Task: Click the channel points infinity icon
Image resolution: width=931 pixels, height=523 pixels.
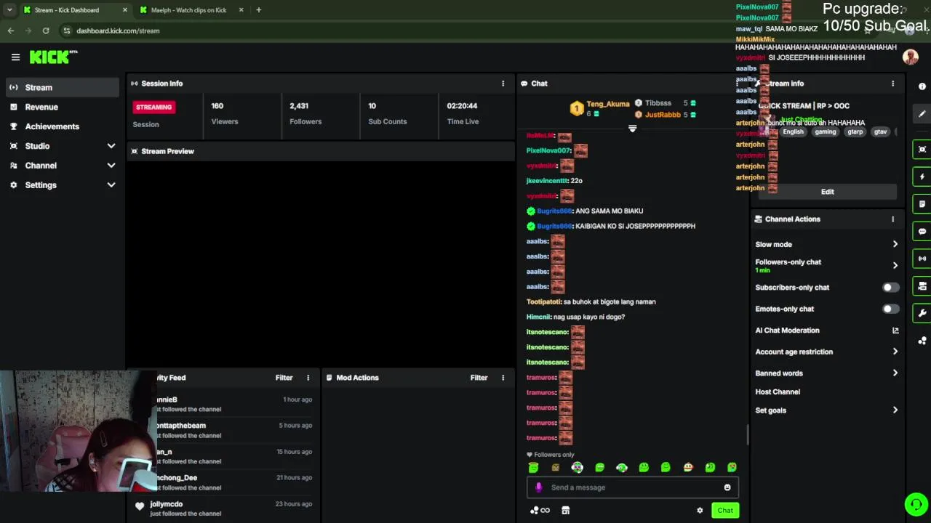Action: [540, 511]
